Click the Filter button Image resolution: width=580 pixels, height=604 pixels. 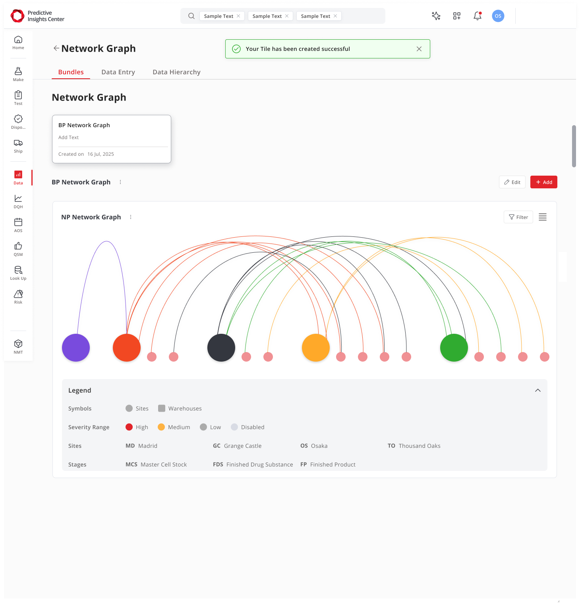[518, 217]
